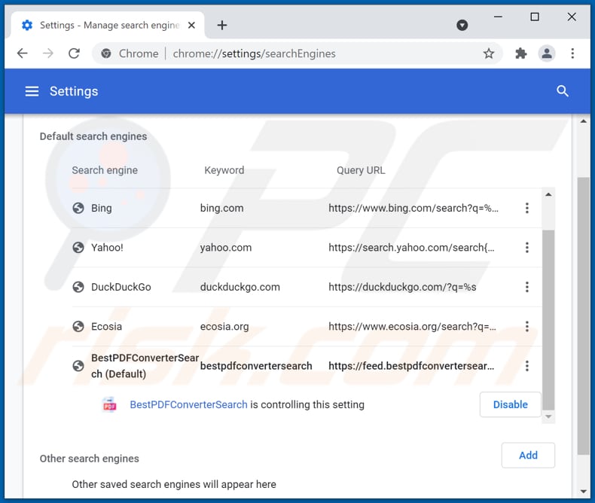Screen dimensions: 595x503
Task: Click the Yahoo query URL
Action: point(412,247)
